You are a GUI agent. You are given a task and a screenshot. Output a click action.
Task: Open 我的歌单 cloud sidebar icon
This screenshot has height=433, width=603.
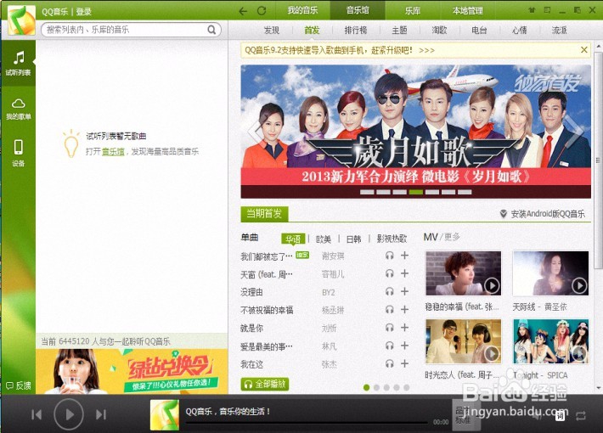[x=18, y=109]
